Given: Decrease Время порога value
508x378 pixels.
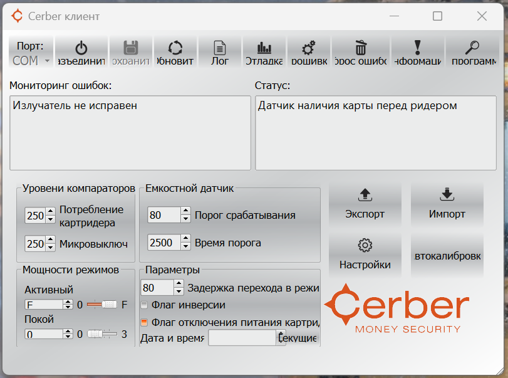Looking at the screenshot, I should (x=185, y=246).
